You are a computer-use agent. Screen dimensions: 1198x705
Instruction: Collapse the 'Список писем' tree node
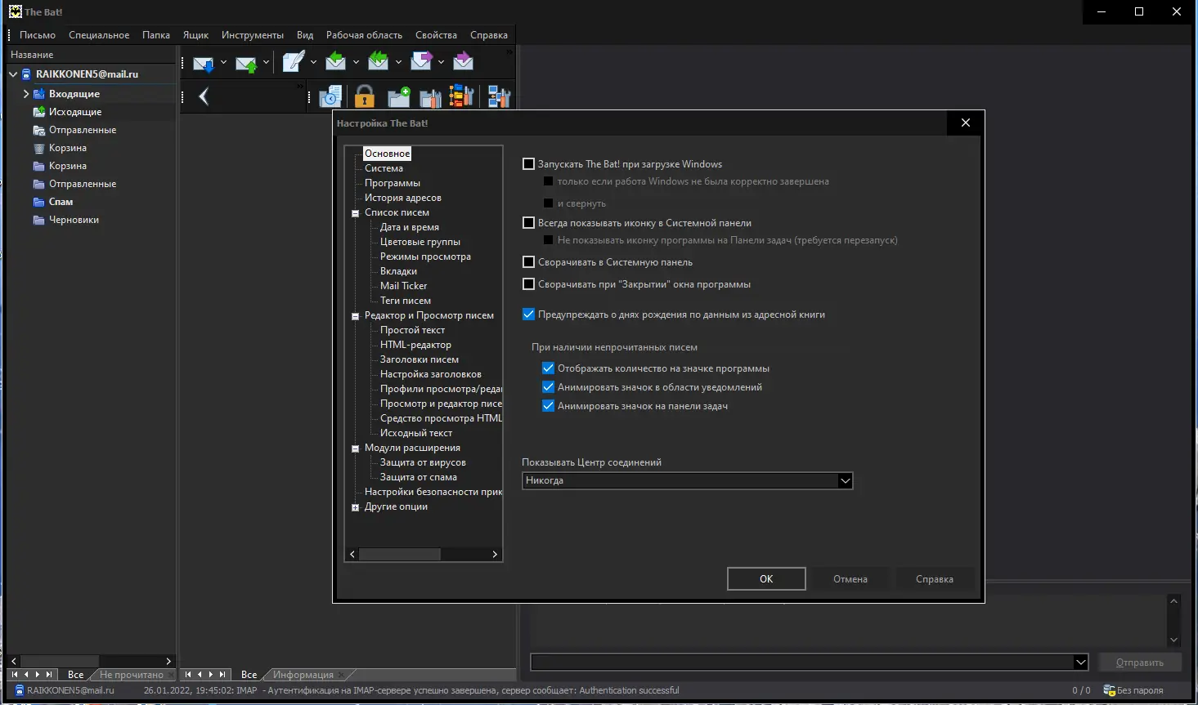pos(356,213)
